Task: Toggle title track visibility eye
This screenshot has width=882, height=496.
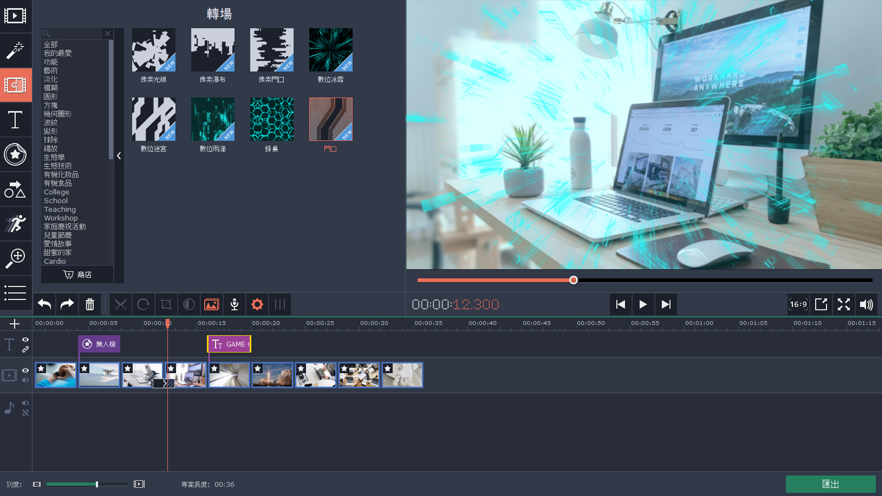Action: (26, 339)
